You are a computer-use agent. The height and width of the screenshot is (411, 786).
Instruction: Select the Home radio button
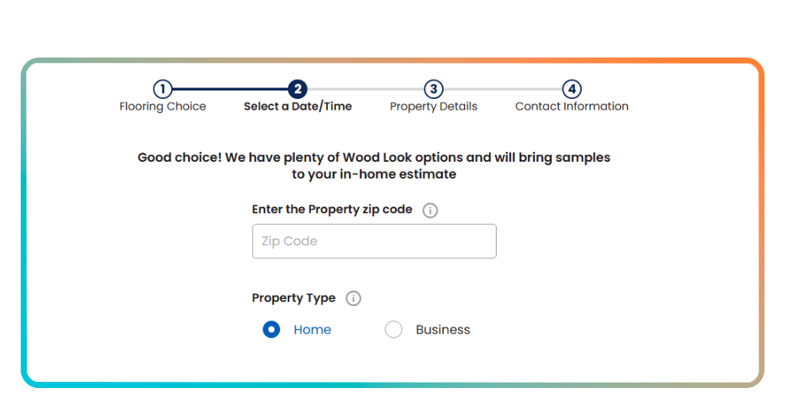tap(272, 330)
